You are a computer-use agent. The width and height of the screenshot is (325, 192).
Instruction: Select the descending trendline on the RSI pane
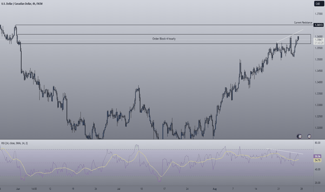pos(285,151)
